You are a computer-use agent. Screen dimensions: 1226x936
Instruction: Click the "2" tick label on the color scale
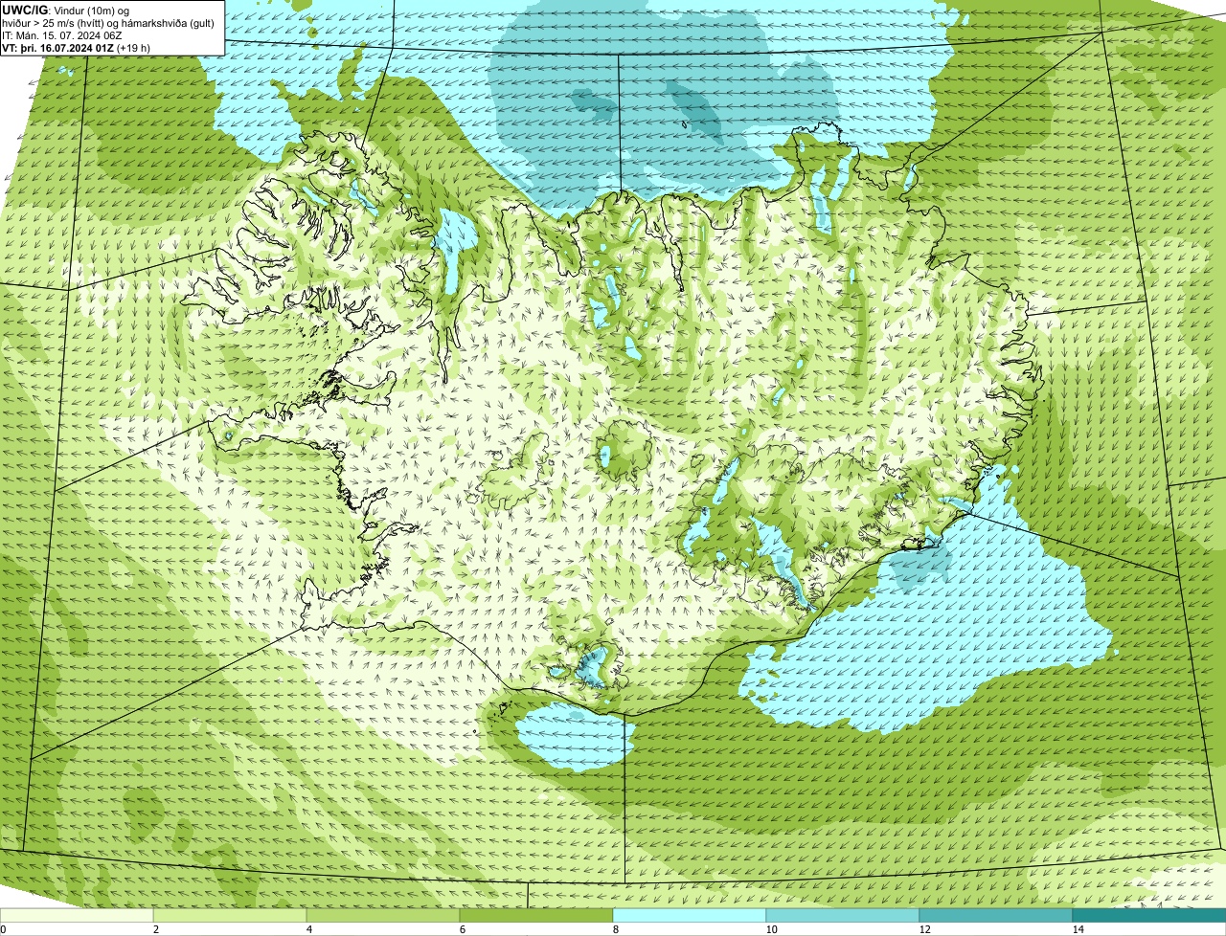[x=154, y=929]
